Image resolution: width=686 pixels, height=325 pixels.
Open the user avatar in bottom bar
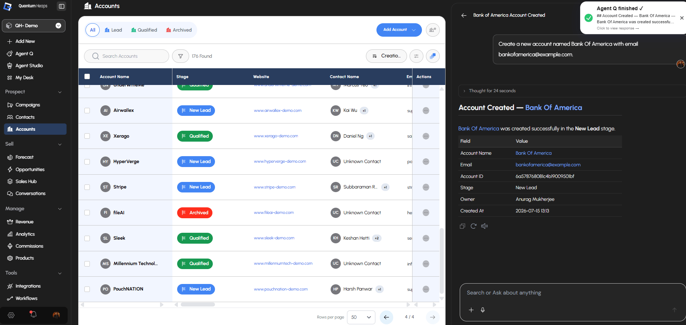click(x=56, y=315)
